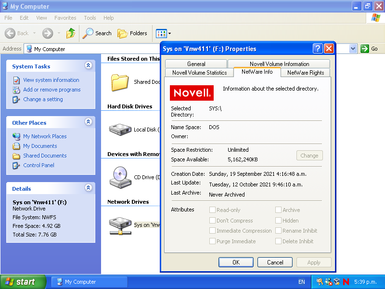Click the Network Drives group heading
Image resolution: width=385 pixels, height=289 pixels.
128,202
